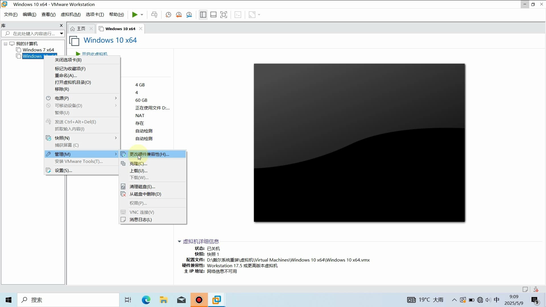Close the library (库) panel

(x=61, y=26)
